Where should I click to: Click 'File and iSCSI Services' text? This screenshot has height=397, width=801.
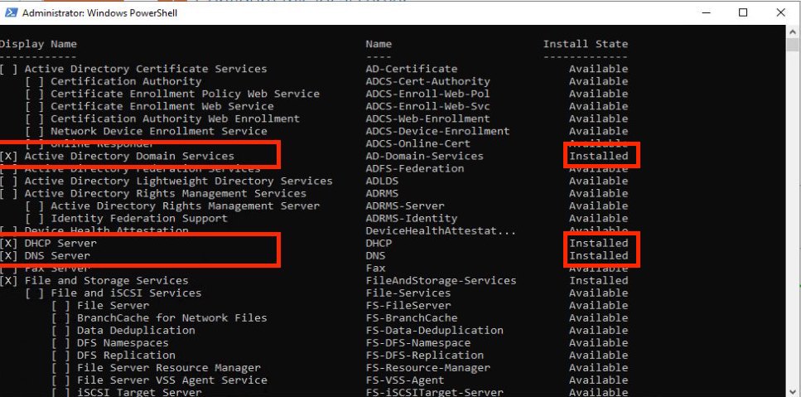[126, 293]
